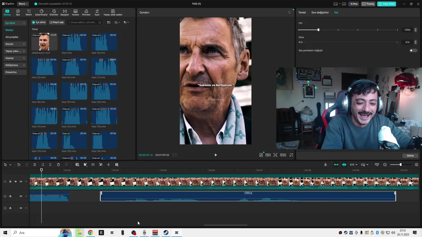Click the fullscreen preview icon

(291, 155)
